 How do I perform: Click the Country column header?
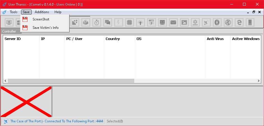click(113, 39)
